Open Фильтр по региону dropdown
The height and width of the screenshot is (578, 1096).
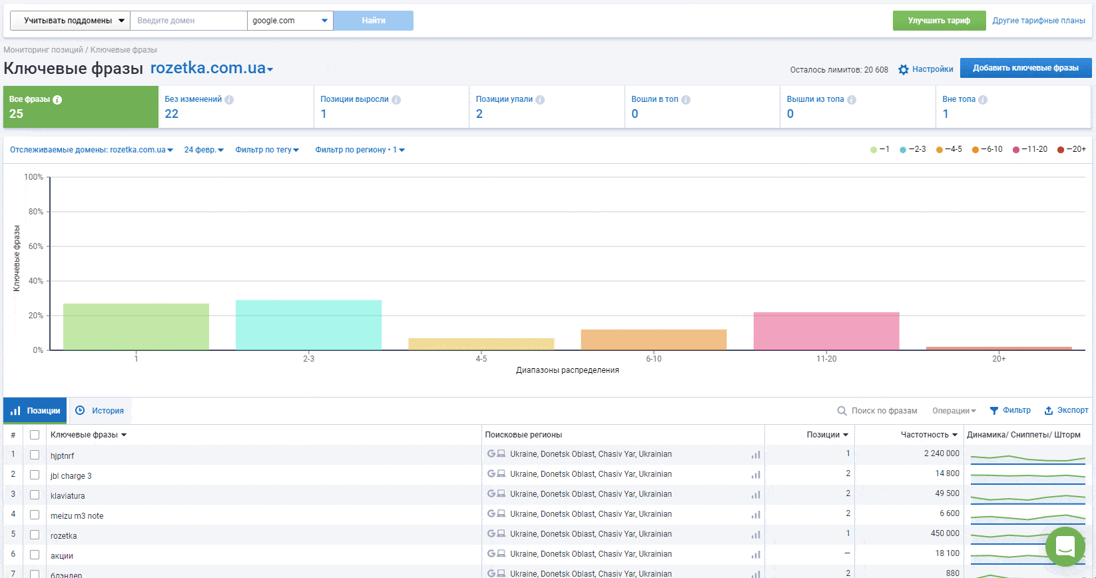pyautogui.click(x=360, y=150)
